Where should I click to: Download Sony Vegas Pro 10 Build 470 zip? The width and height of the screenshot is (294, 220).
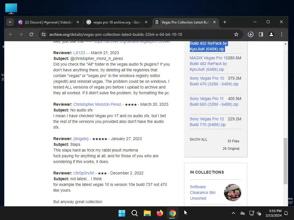tap(214, 81)
